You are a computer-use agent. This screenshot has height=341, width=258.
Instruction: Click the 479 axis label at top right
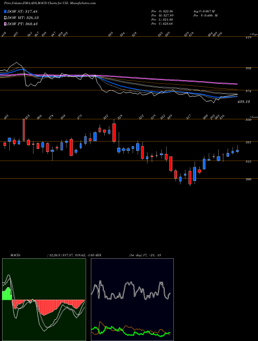click(248, 38)
